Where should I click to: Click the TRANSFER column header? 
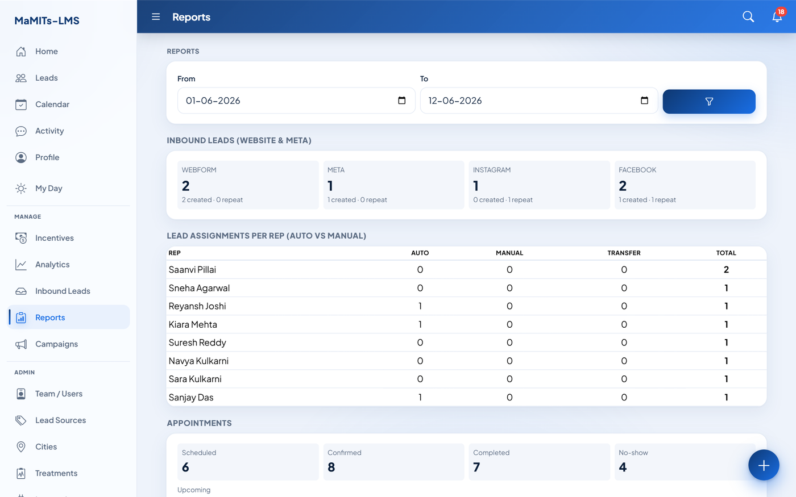click(624, 253)
